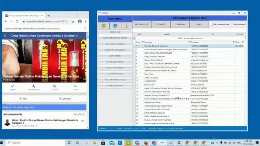Open Share Post To Group menu

[115, 50]
